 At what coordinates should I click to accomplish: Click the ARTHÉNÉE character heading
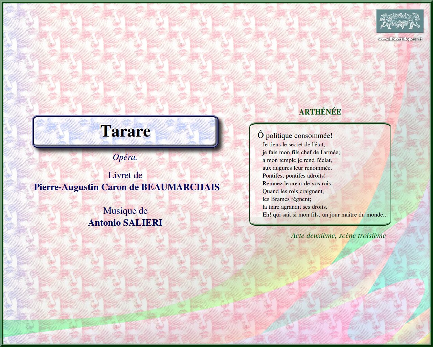[320, 112]
